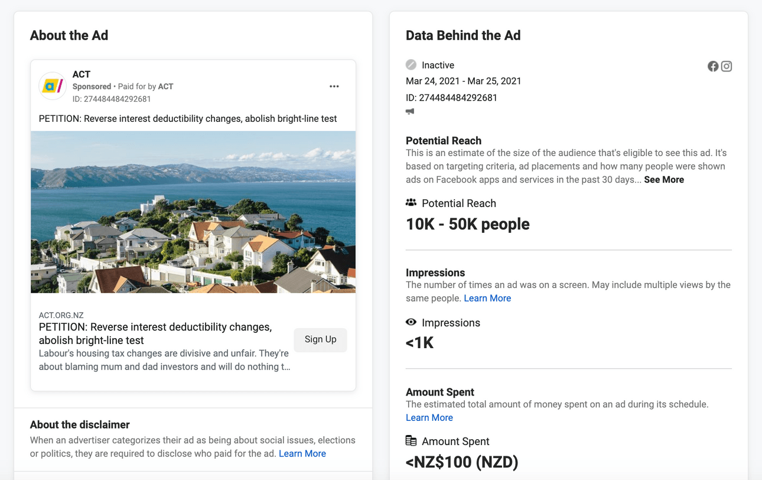Click the ACT party logo avatar

[x=52, y=86]
